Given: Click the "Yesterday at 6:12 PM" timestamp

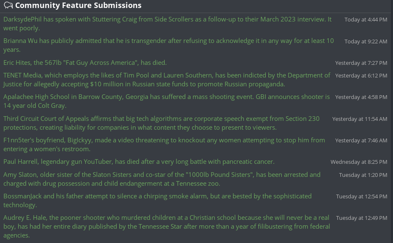Looking at the screenshot, I should [361, 76].
